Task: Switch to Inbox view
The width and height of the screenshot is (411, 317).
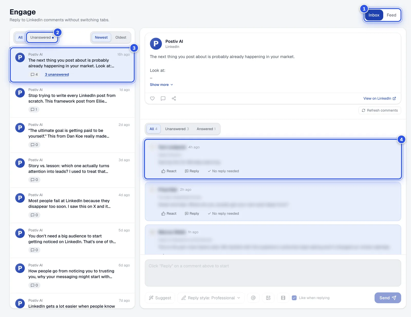Action: [x=374, y=15]
